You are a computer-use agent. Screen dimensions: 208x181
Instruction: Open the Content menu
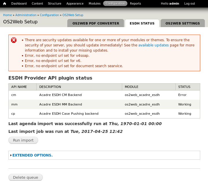[37, 3]
